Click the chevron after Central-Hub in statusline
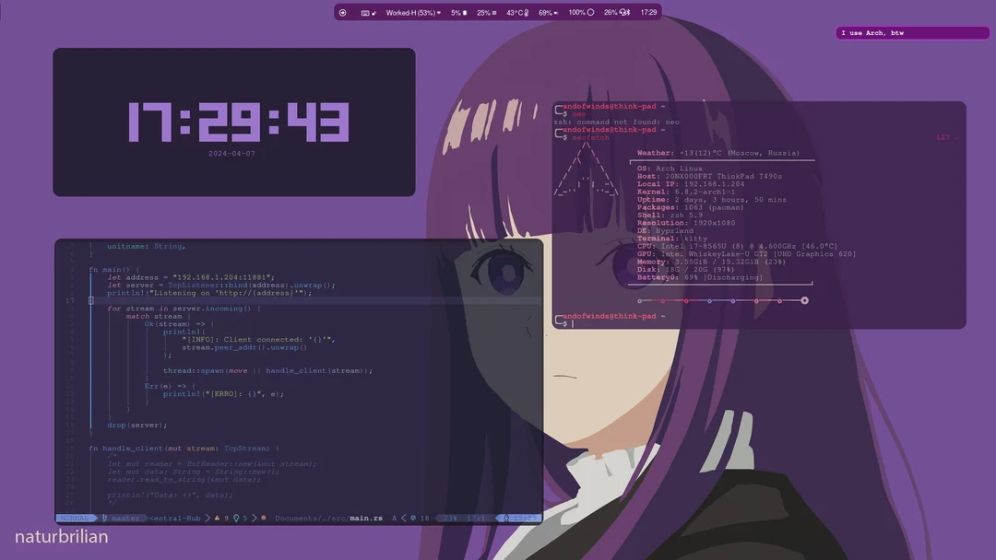The image size is (996, 560). (x=207, y=518)
